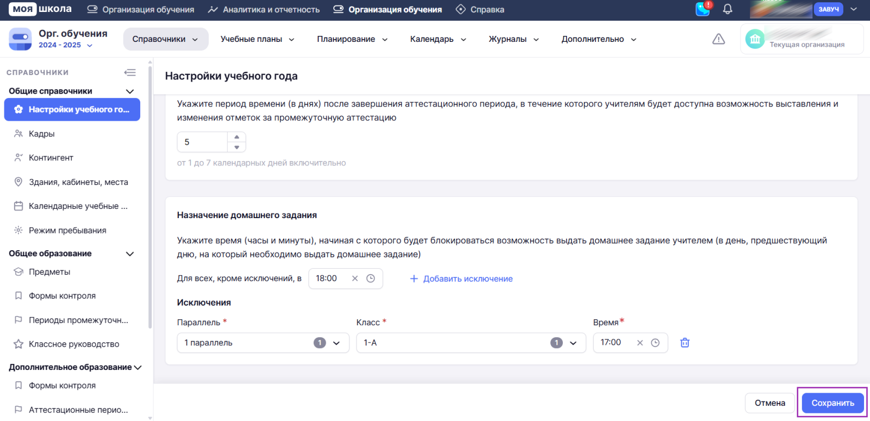Click the Сохранить button
The width and height of the screenshot is (870, 421).
(x=832, y=403)
